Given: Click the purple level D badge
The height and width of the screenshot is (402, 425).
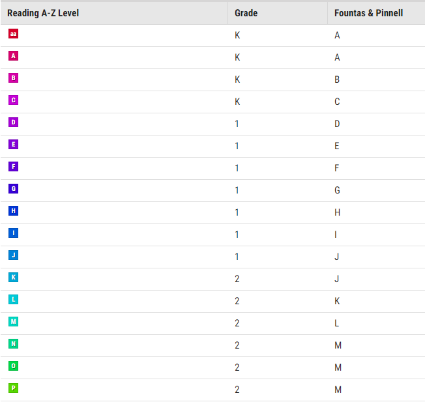Looking at the screenshot, I should (13, 122).
